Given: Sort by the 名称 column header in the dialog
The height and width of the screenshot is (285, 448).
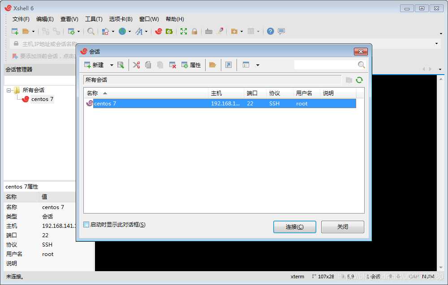Looking at the screenshot, I should pos(146,93).
